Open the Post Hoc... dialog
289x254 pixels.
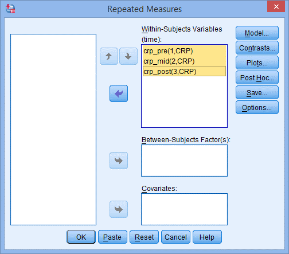coord(257,77)
